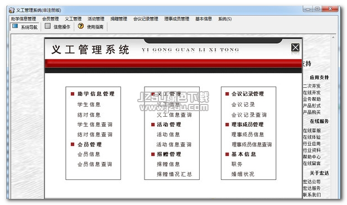This screenshot has width=347, height=205.
Task: Open the 理事成员管理 menu in menu bar
Action: click(177, 19)
